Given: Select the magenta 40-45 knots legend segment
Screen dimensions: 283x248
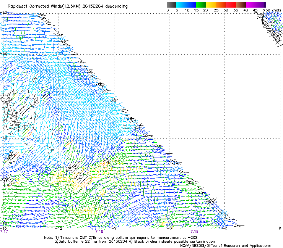Looking at the screenshot, I should tap(251, 5).
